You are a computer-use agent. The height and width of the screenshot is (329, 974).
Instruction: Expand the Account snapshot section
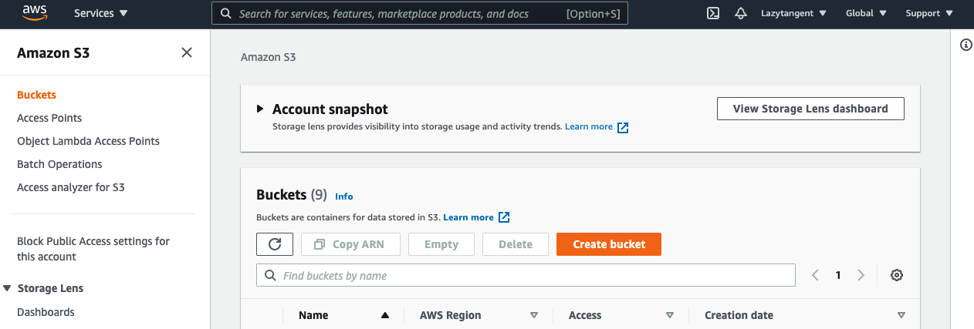[261, 109]
